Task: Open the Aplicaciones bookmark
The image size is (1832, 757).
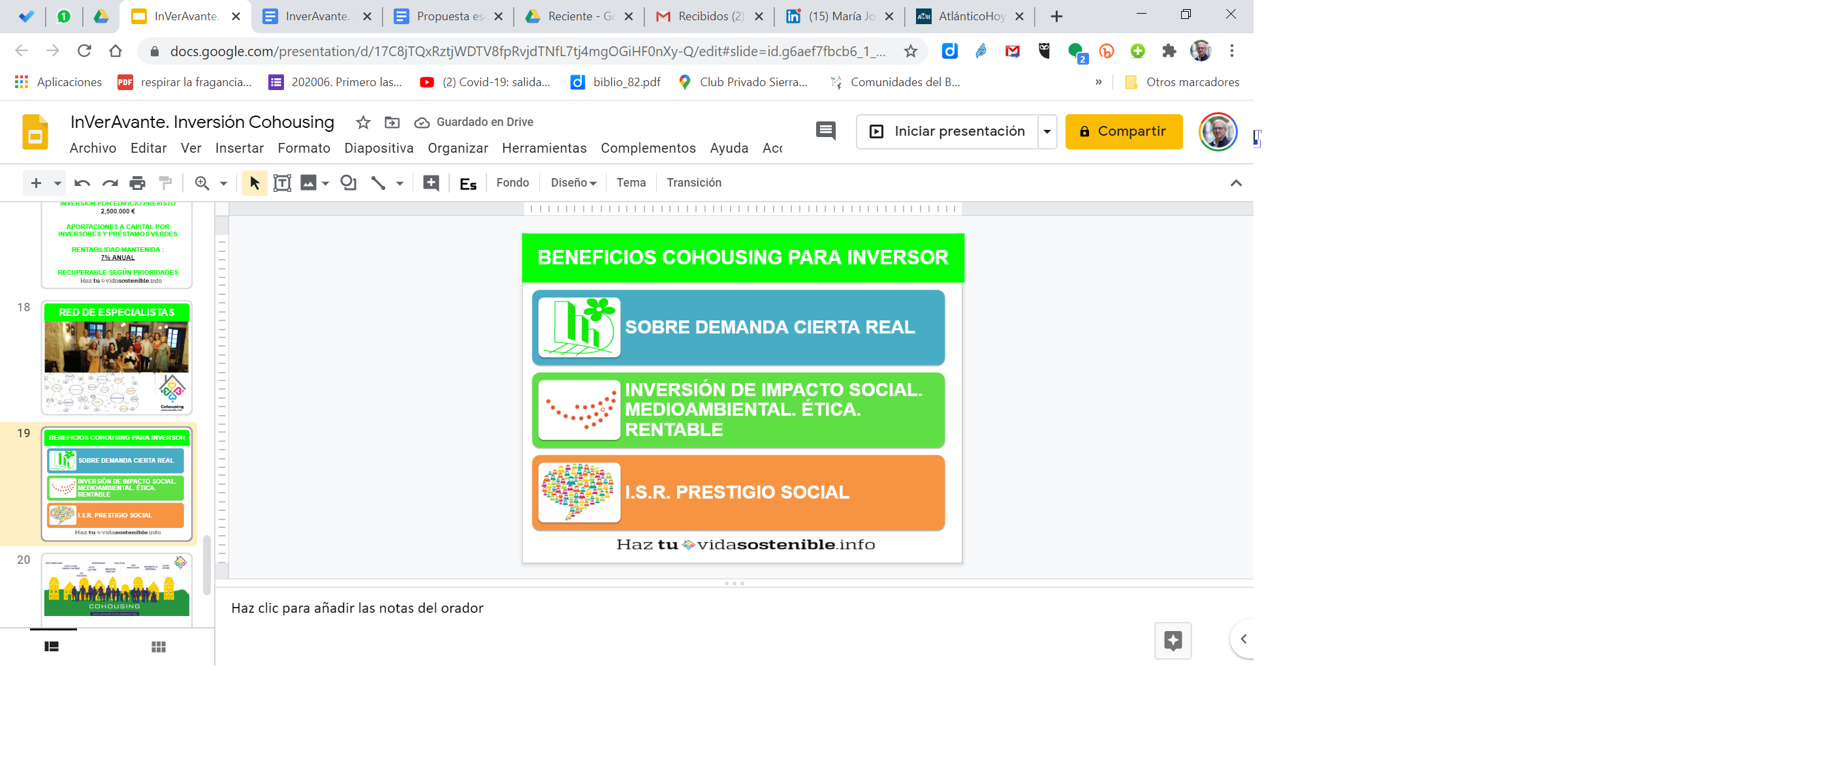Action: pyautogui.click(x=58, y=82)
